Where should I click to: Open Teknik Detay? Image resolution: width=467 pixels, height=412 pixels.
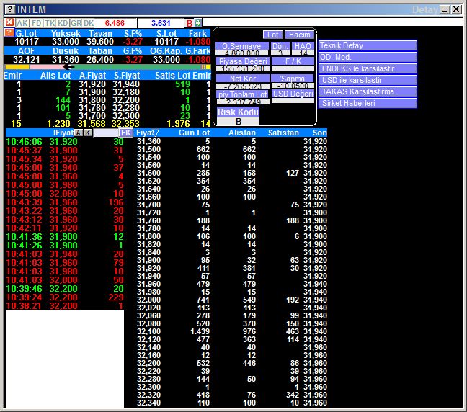(x=368, y=45)
